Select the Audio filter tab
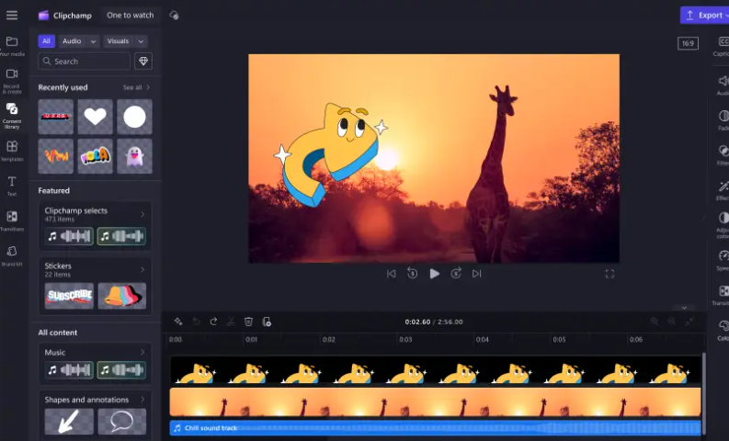Screen dimensions: 729x441 pyautogui.click(x=72, y=41)
